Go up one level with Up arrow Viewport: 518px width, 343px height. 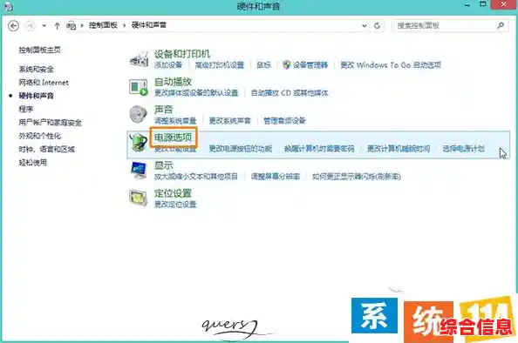pyautogui.click(x=57, y=26)
